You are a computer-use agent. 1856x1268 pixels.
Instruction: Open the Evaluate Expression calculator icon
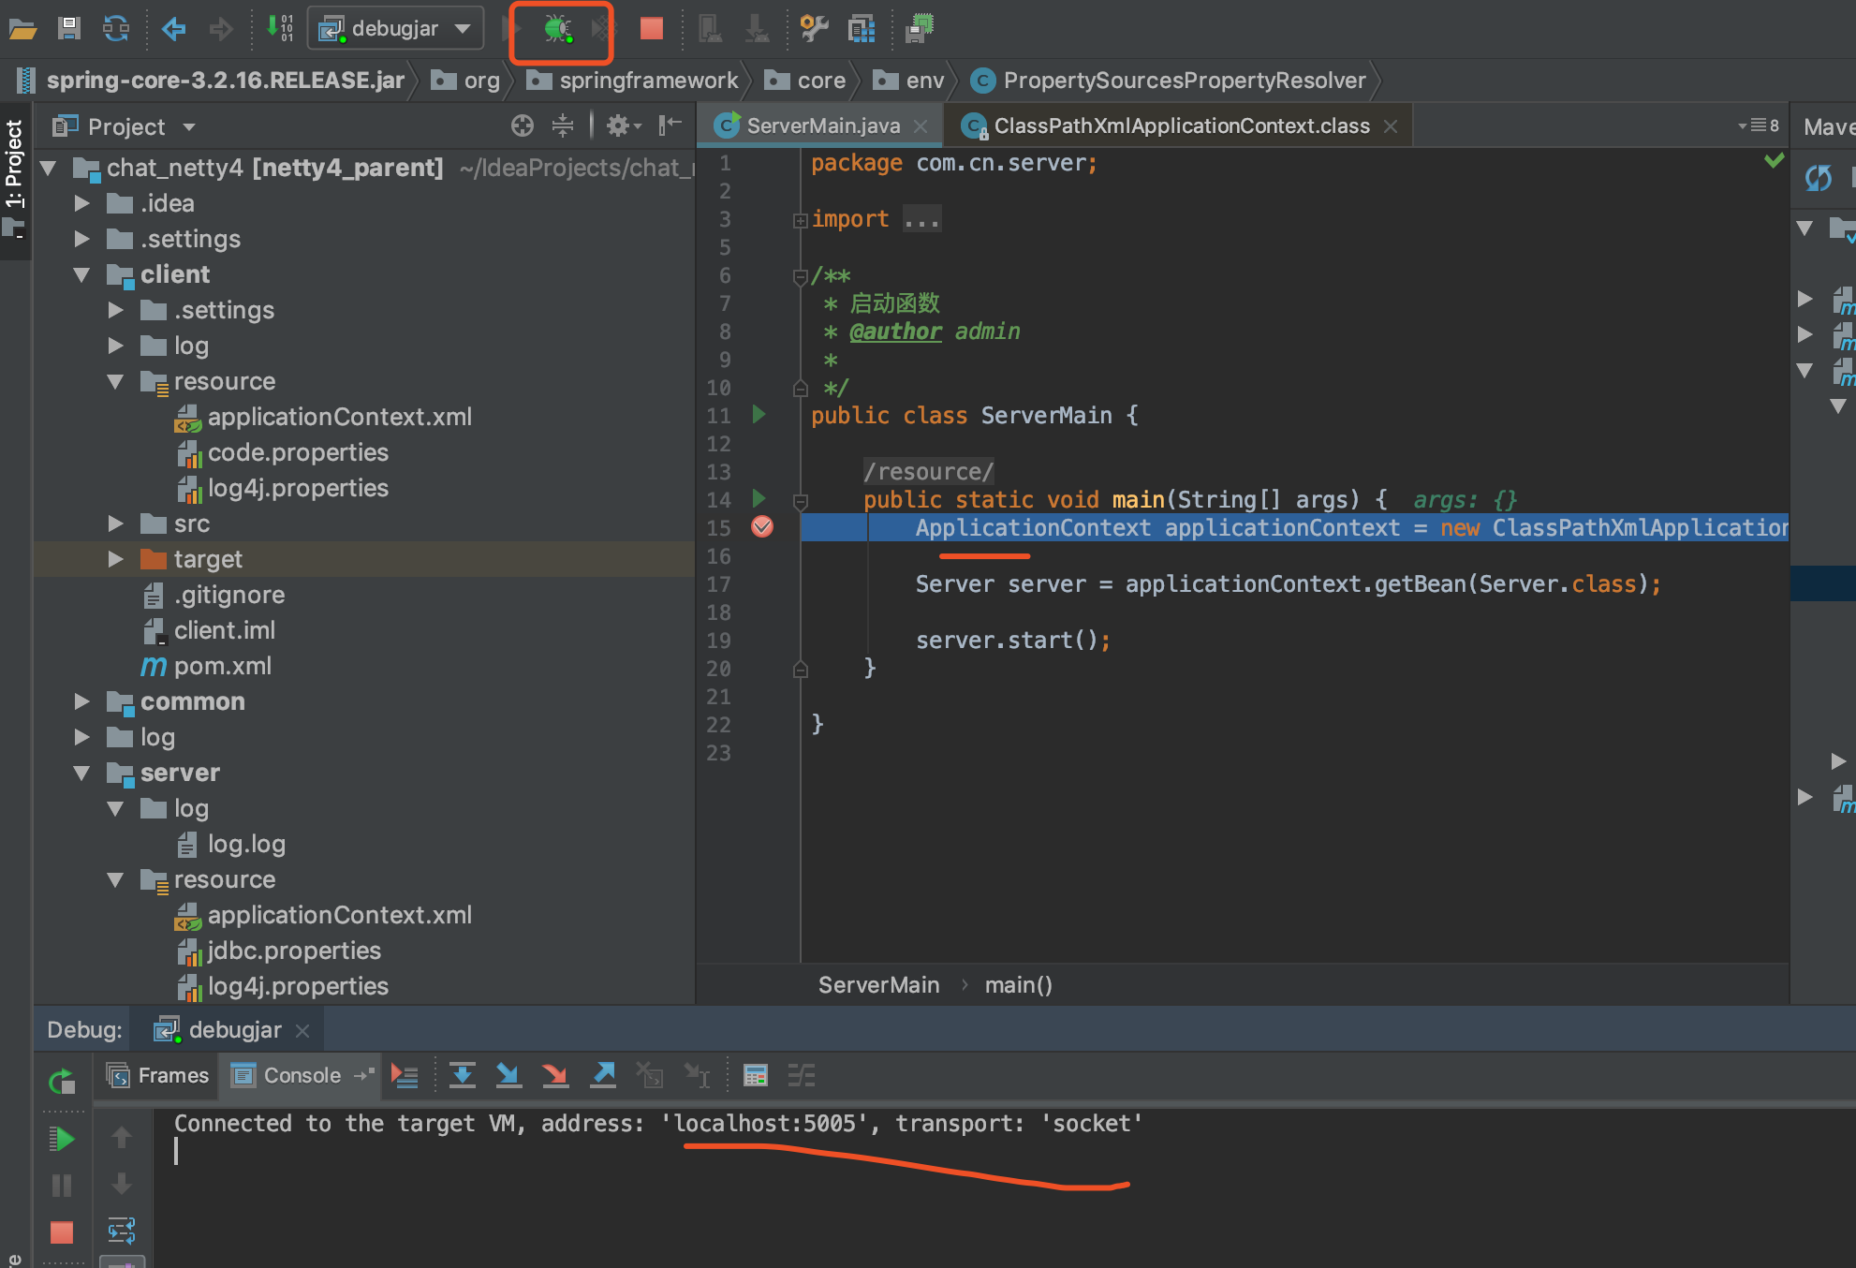pyautogui.click(x=755, y=1075)
